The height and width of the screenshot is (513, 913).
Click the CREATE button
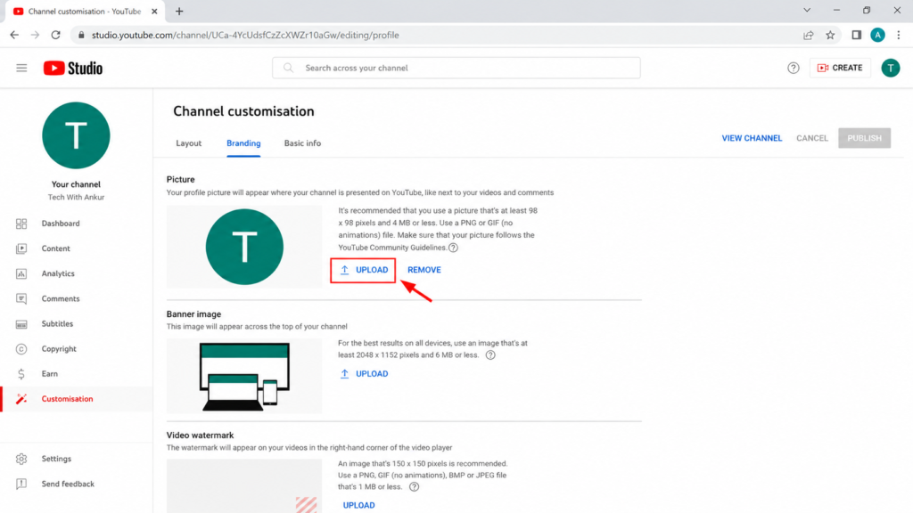click(x=840, y=68)
